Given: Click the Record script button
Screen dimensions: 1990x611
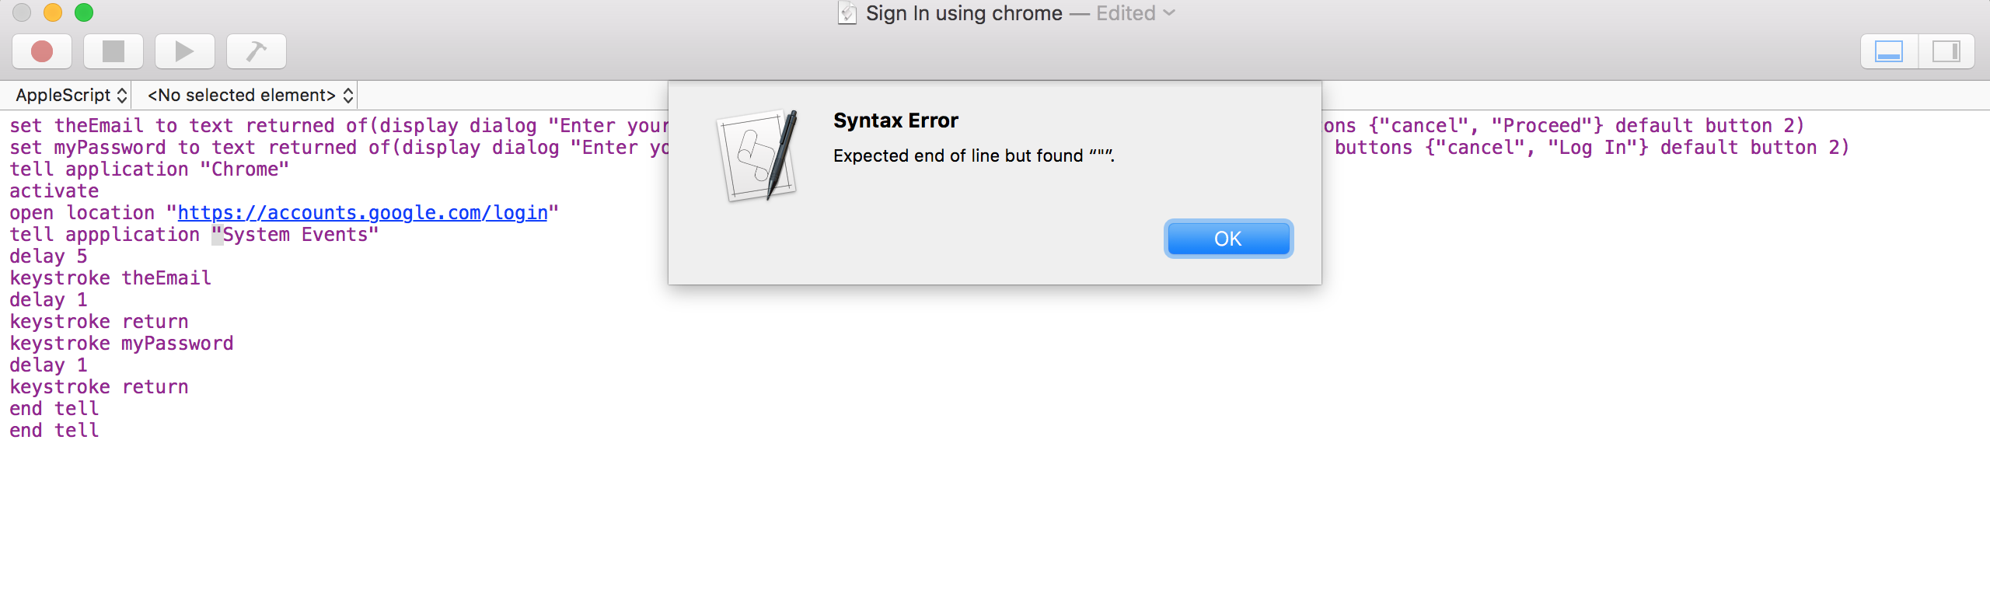Looking at the screenshot, I should coord(42,51).
